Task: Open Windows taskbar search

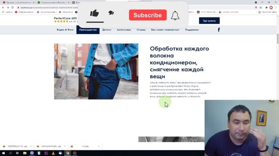Action: click(x=10, y=153)
